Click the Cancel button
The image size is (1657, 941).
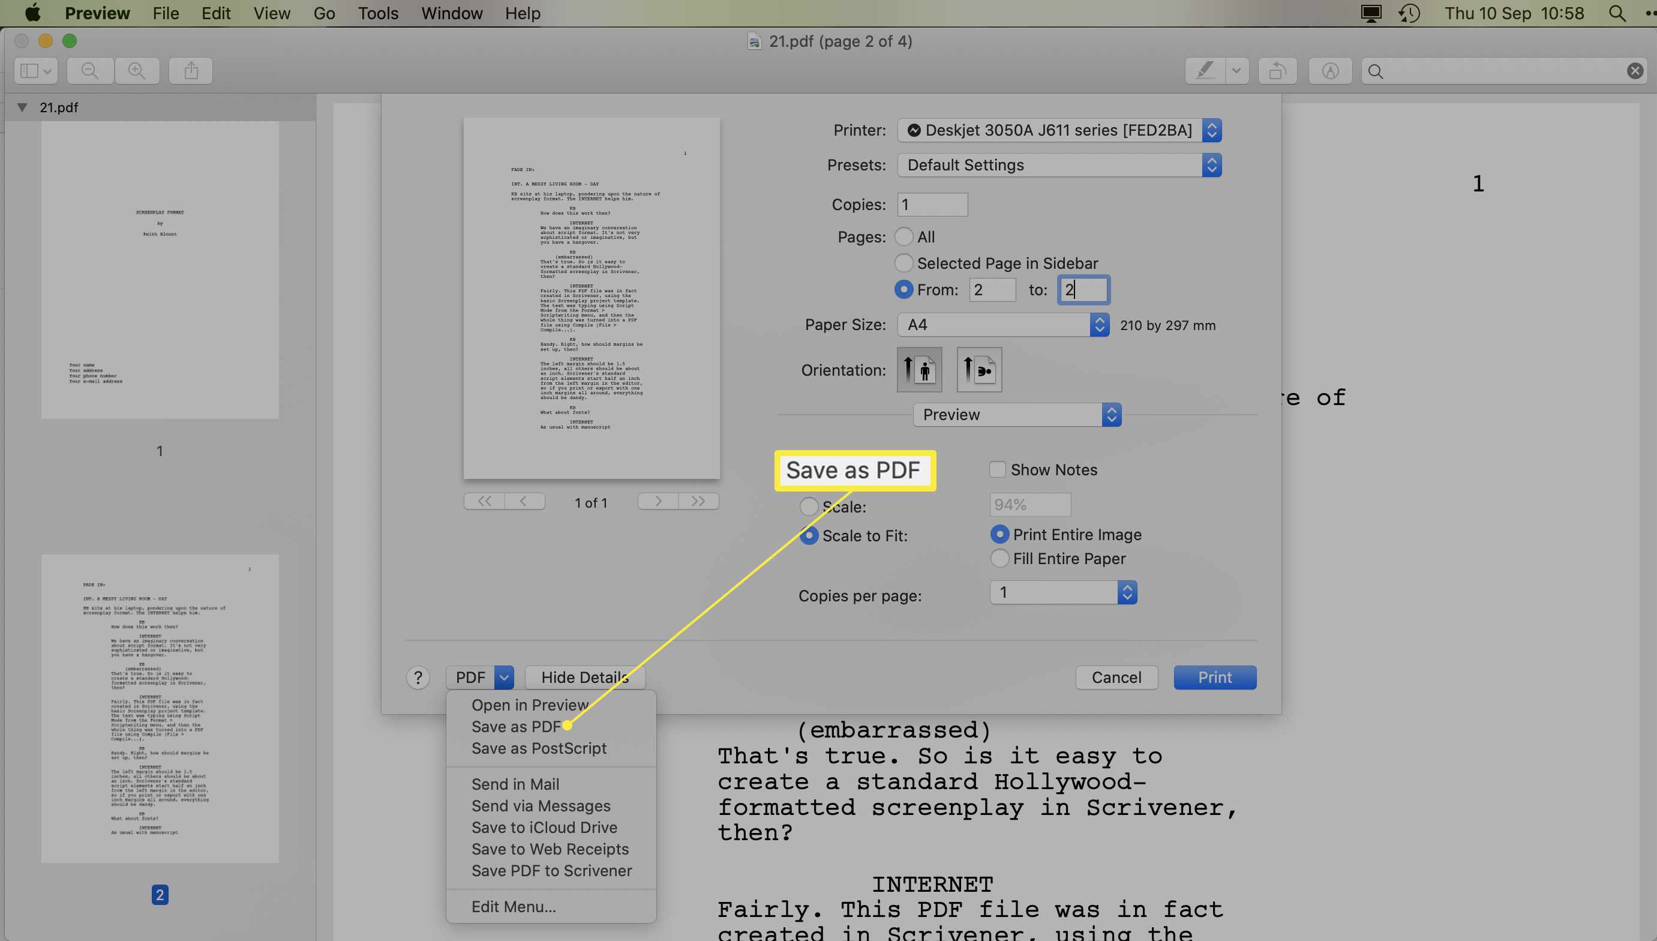[1116, 678]
